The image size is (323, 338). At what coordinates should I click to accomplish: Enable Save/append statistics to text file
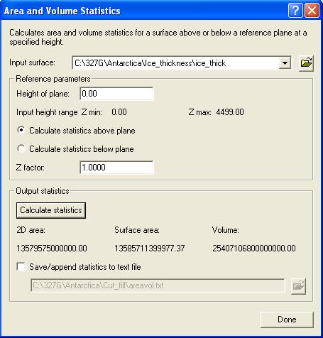21,267
